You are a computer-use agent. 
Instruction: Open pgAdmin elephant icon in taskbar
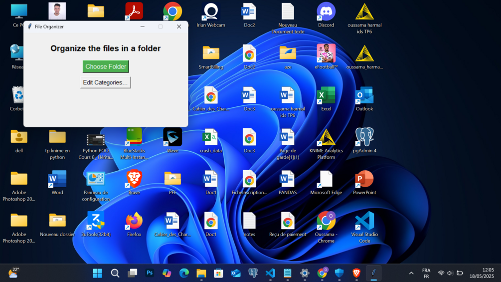point(253,273)
